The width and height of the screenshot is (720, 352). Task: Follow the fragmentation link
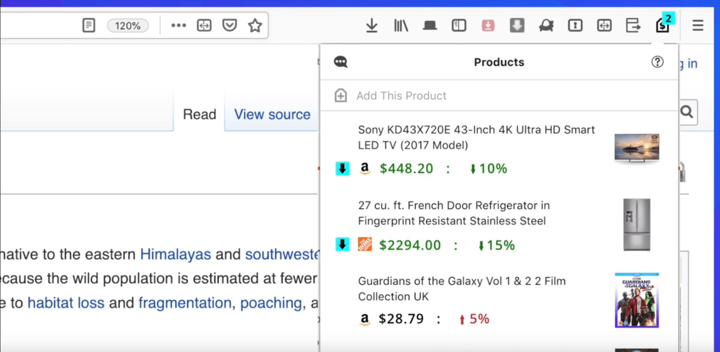pos(185,303)
